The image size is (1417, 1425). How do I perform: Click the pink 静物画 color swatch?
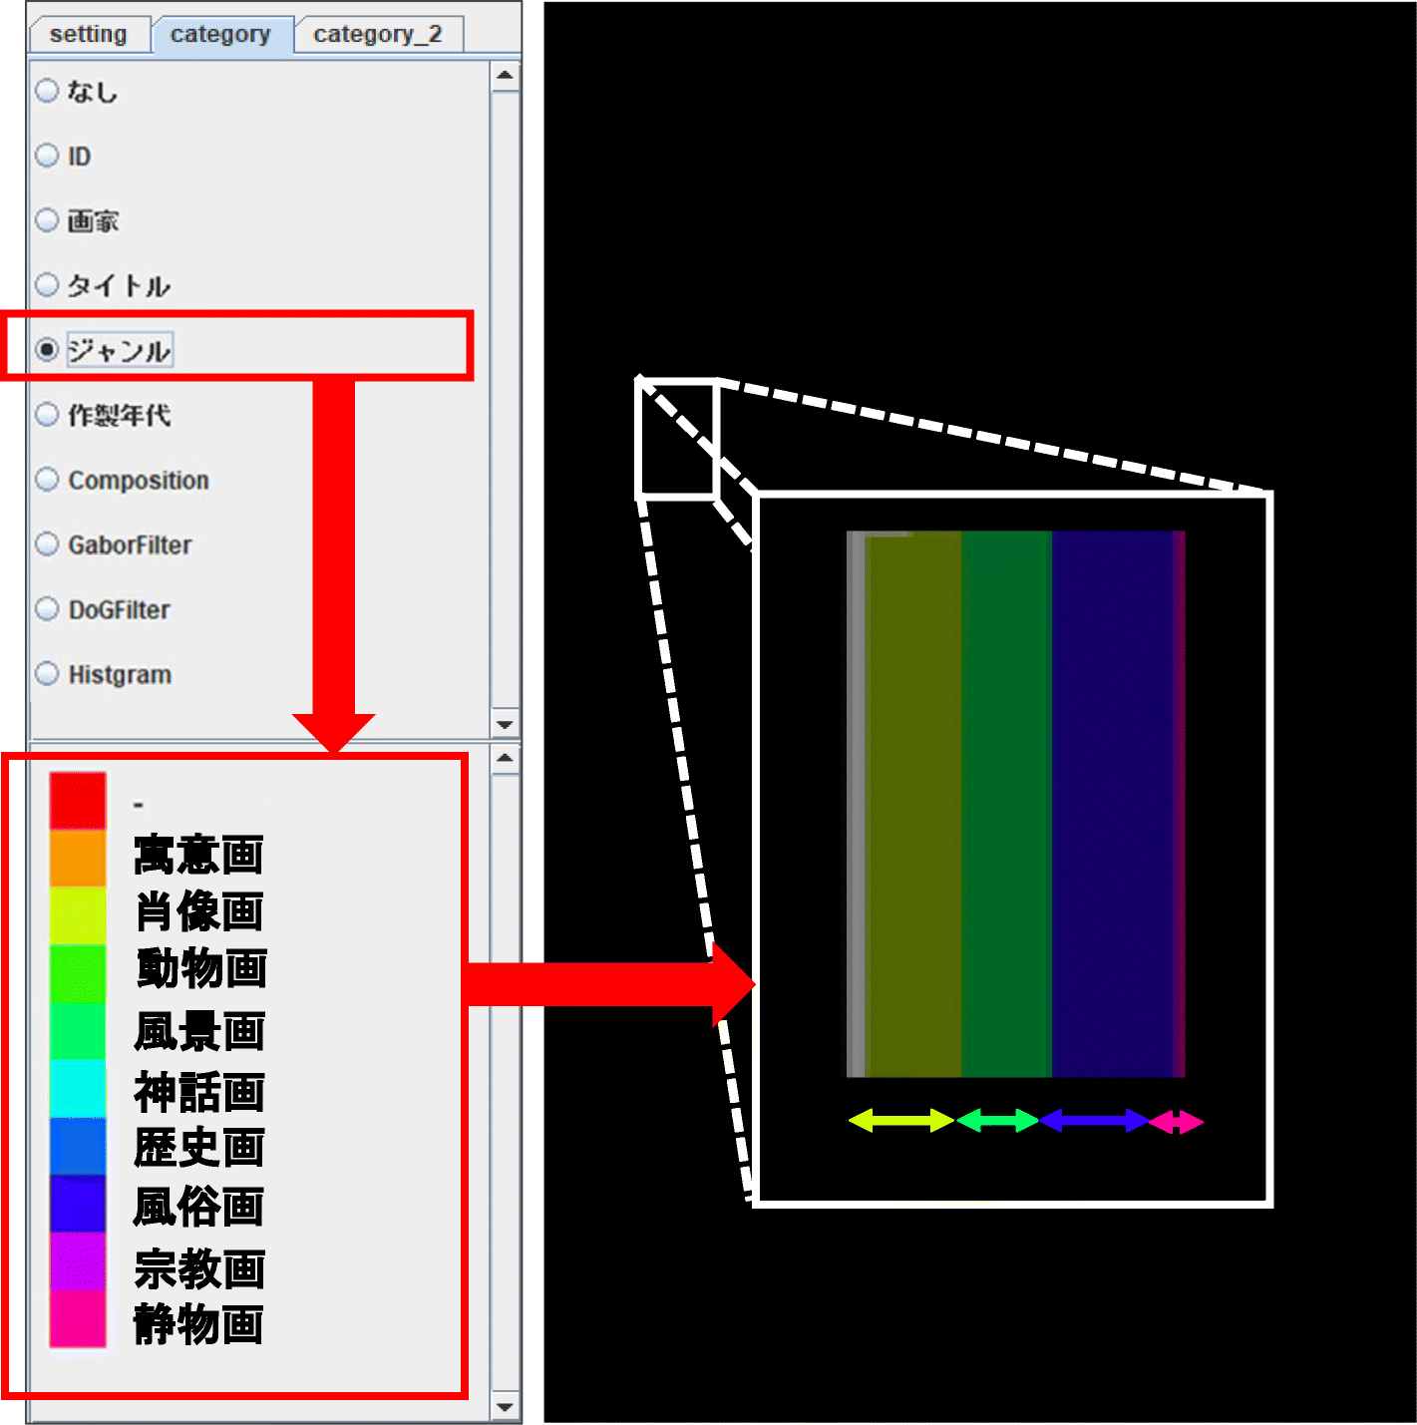click(x=78, y=1319)
